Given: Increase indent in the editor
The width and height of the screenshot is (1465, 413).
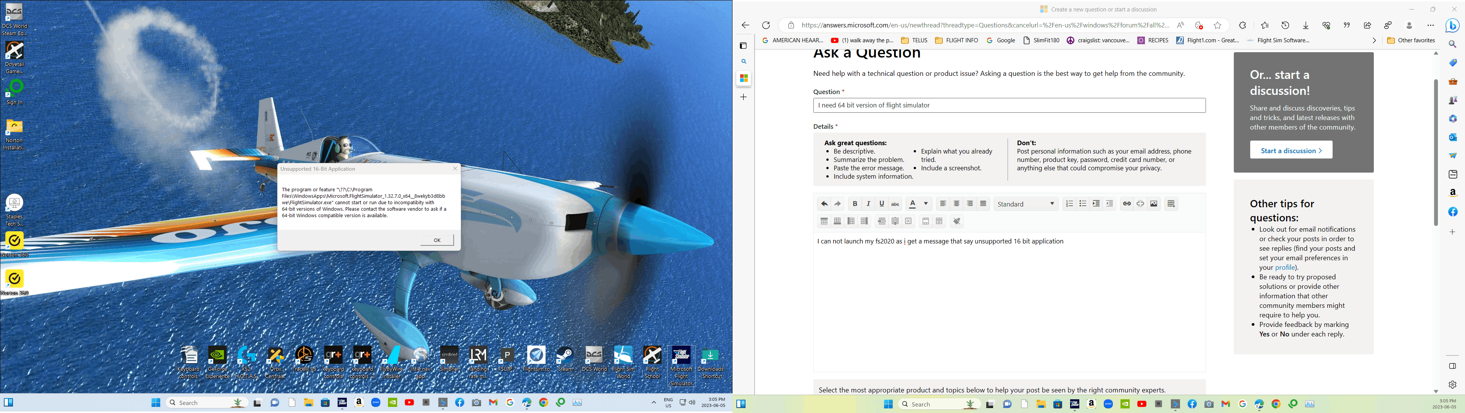Looking at the screenshot, I should tap(1096, 204).
